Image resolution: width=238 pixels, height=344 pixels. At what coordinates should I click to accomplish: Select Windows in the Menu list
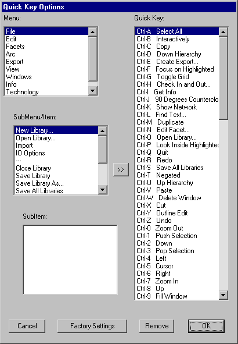46,77
